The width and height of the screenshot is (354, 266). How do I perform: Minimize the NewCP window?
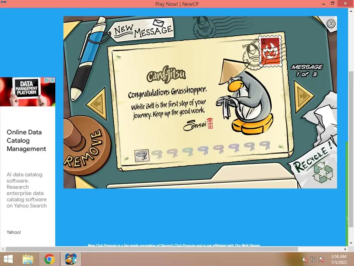coord(324,3)
